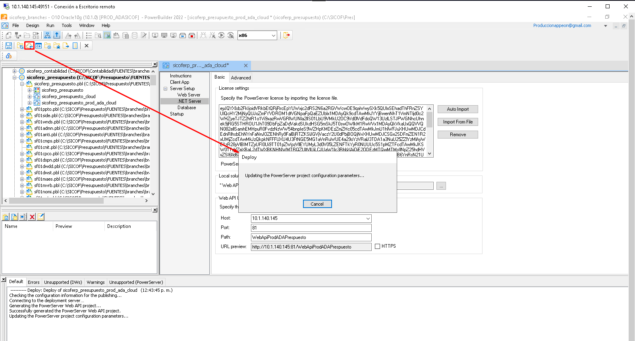Click the Exit door icon beside x86
This screenshot has height=341, width=635.
[286, 35]
